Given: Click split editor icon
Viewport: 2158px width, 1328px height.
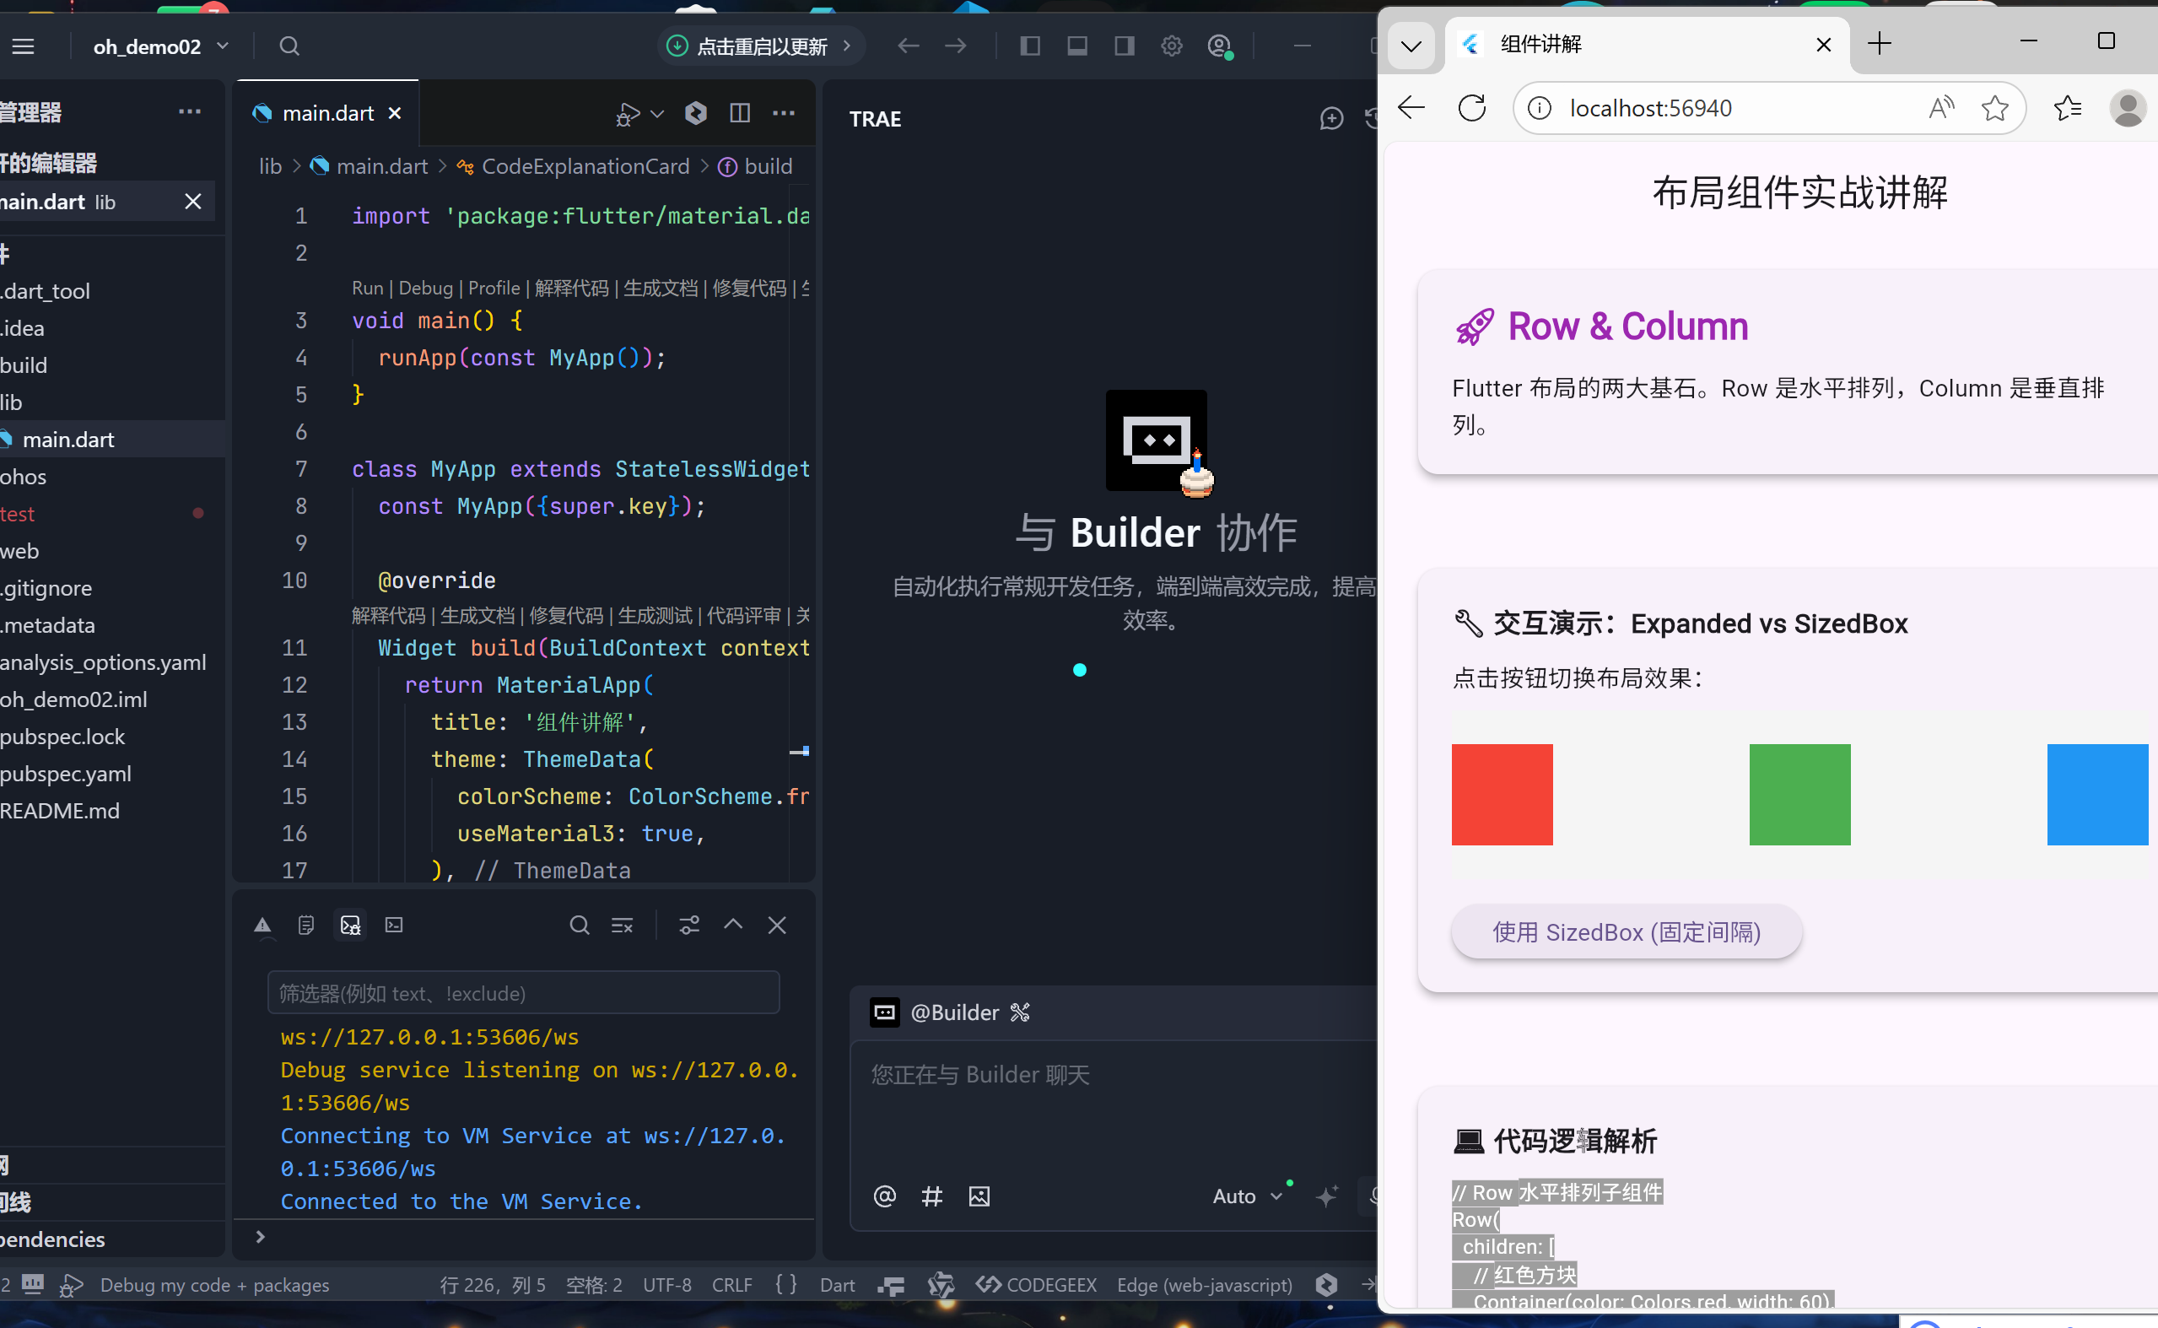Looking at the screenshot, I should (739, 112).
